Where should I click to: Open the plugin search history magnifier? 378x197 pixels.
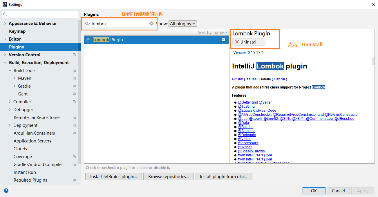pos(88,24)
